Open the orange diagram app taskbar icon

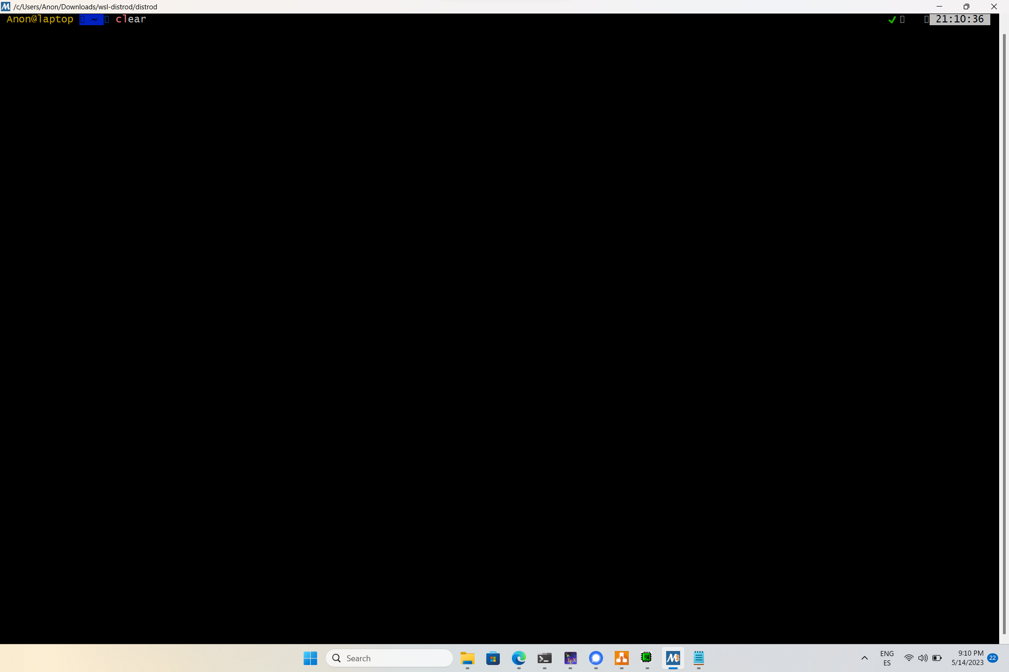pos(621,658)
